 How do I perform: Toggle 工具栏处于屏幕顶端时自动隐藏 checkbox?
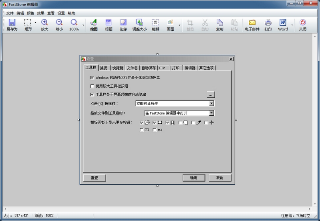point(93,94)
